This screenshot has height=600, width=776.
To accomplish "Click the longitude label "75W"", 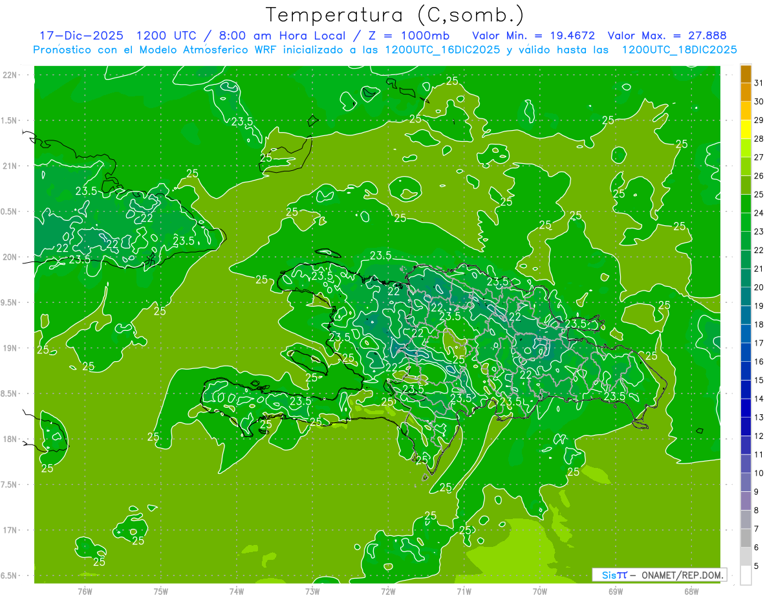I will coord(161,591).
